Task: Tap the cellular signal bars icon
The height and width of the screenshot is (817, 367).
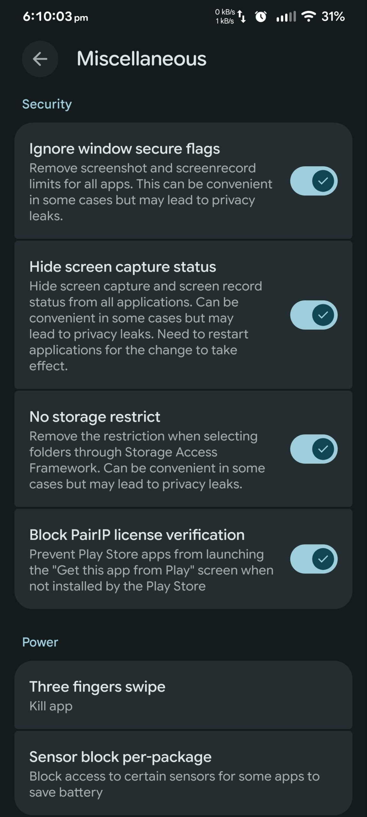Action: coord(286,16)
